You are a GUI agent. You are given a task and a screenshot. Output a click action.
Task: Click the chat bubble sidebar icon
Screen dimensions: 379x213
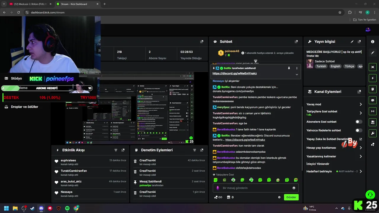[x=372, y=100]
